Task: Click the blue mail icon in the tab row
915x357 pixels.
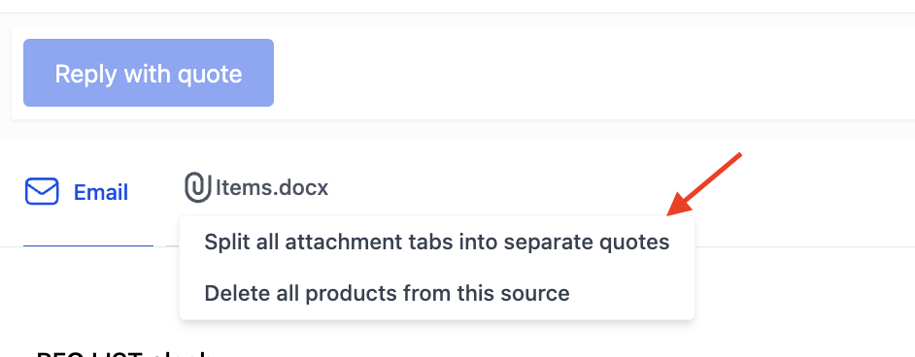Action: 42,192
